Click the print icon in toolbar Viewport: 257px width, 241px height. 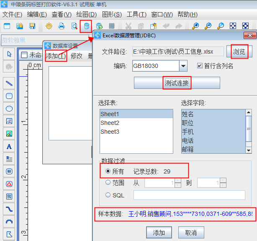click(62, 26)
